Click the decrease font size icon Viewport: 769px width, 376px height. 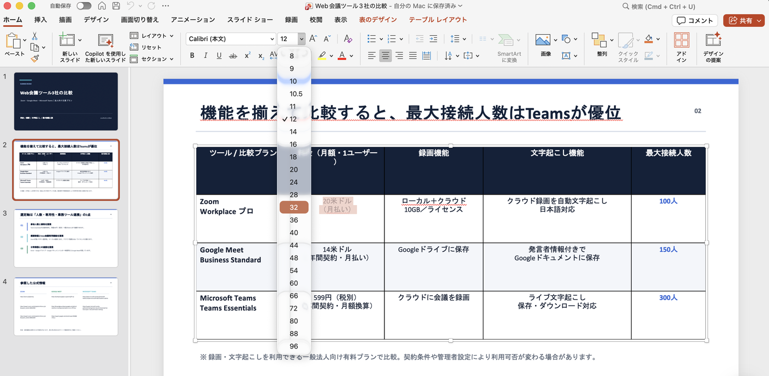pyautogui.click(x=327, y=38)
